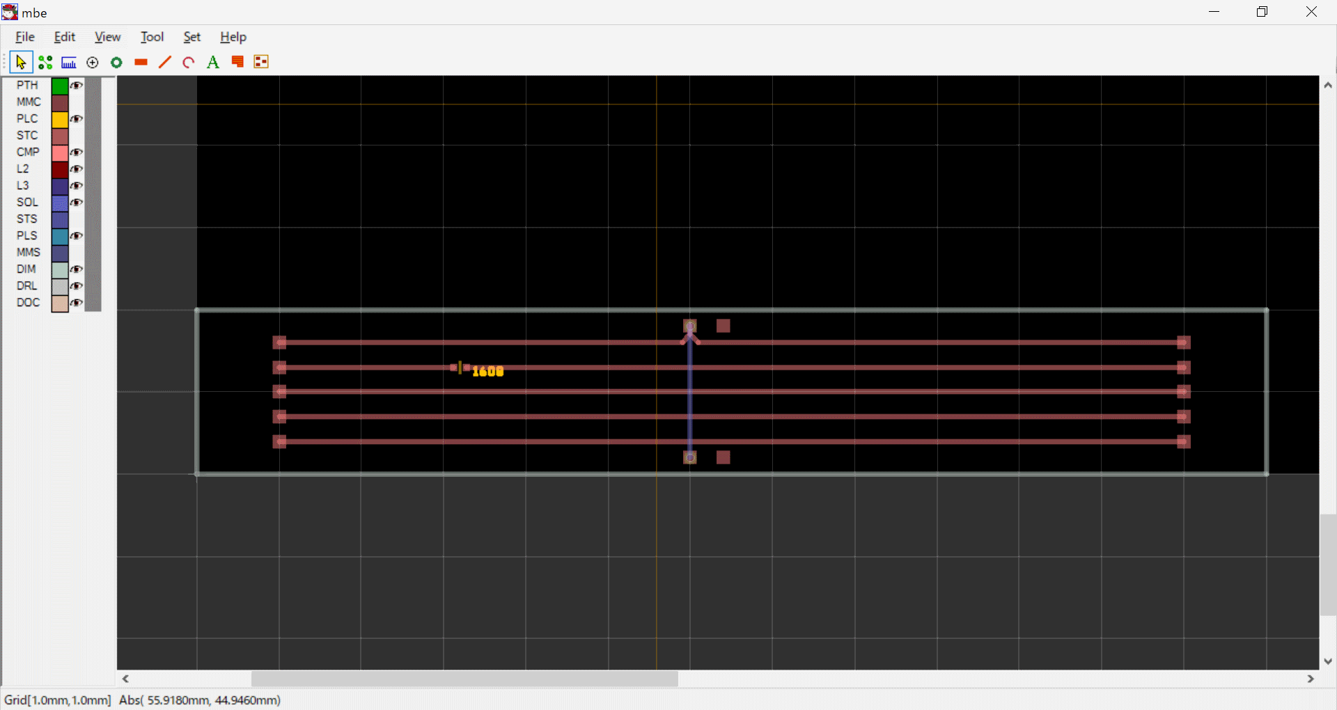Select the STS layer label
Screen dimensions: 1337x710
[27, 219]
